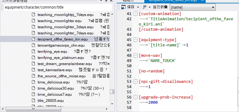Click the horizontal scrollbar left arrow
Viewport: 239px width, 112px height.
[3, 109]
